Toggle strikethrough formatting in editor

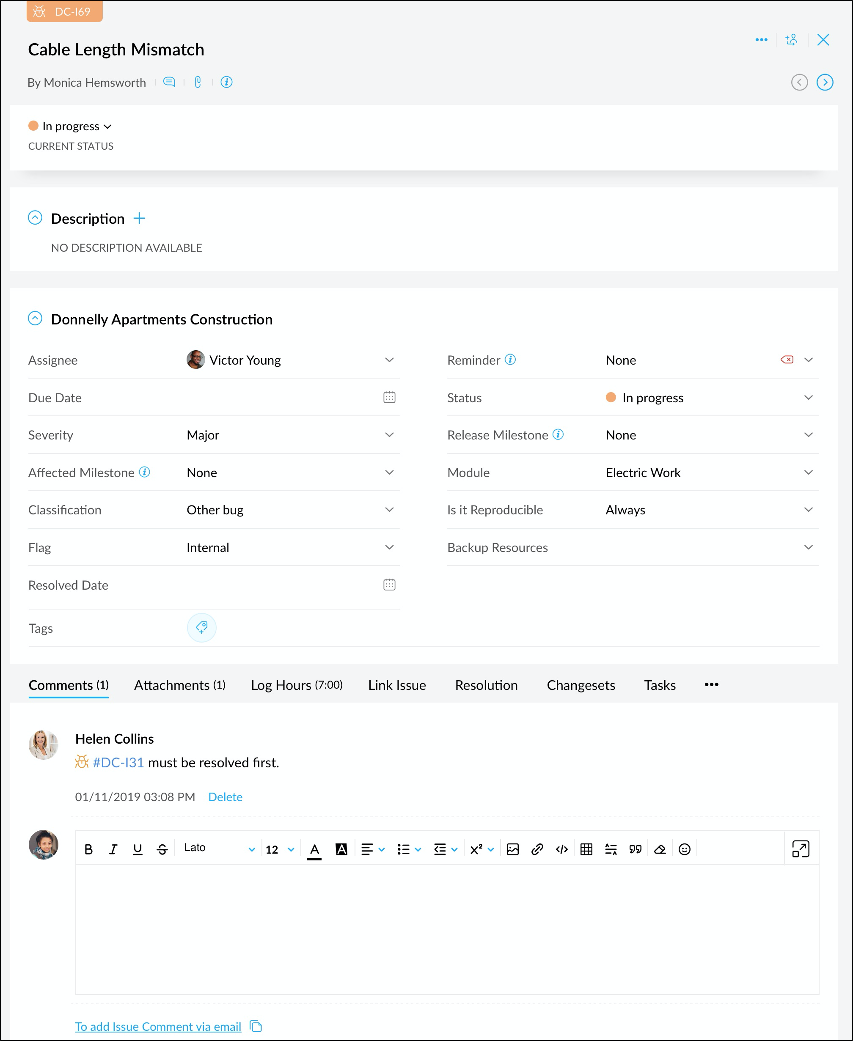click(162, 849)
